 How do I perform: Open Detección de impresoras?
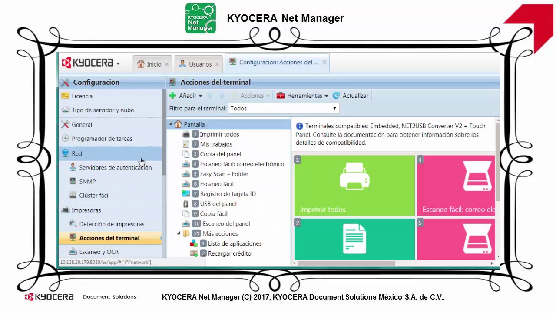[111, 224]
